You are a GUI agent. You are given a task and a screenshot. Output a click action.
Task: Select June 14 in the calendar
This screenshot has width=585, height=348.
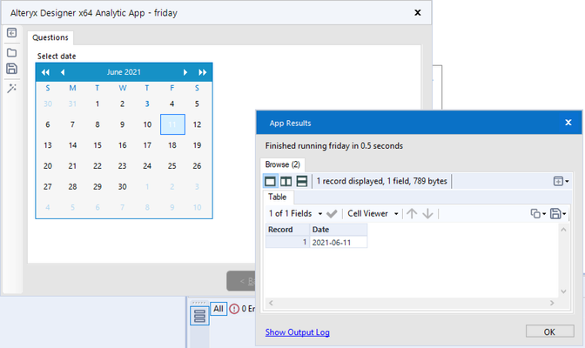pyautogui.click(x=72, y=145)
